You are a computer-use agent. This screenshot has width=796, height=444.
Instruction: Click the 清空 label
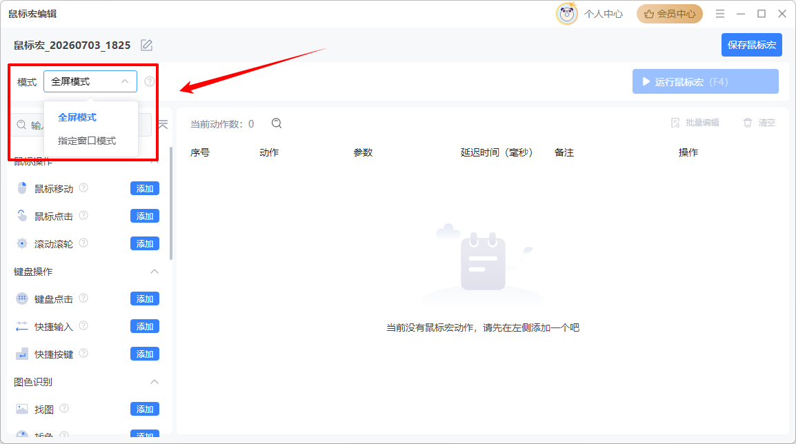pyautogui.click(x=767, y=123)
